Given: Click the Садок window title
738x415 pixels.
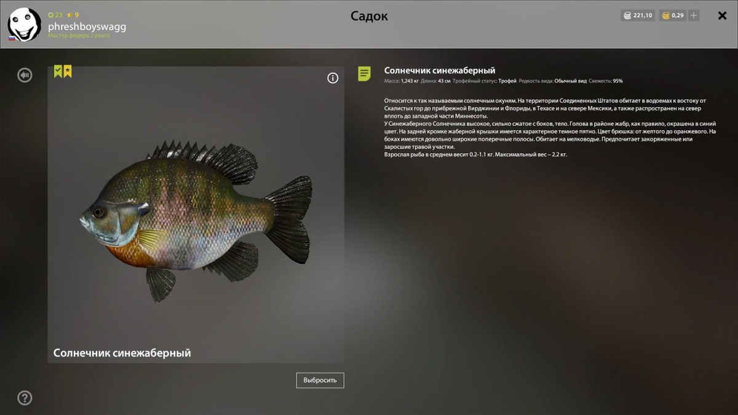Looking at the screenshot, I should pyautogui.click(x=369, y=16).
